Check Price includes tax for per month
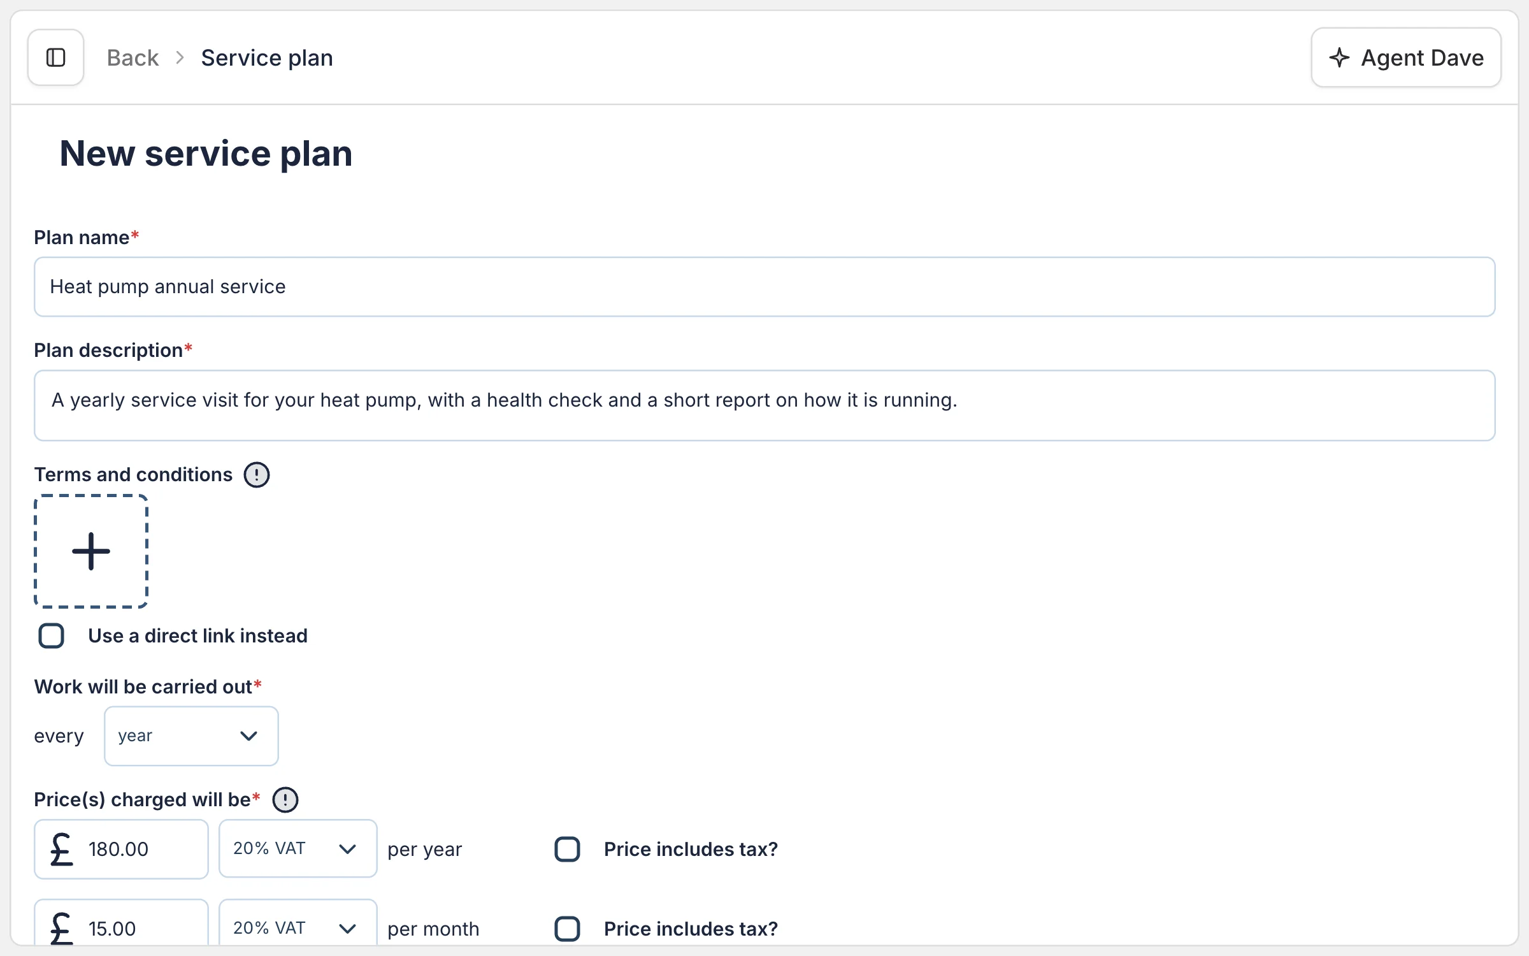This screenshot has width=1529, height=956. coord(567,929)
